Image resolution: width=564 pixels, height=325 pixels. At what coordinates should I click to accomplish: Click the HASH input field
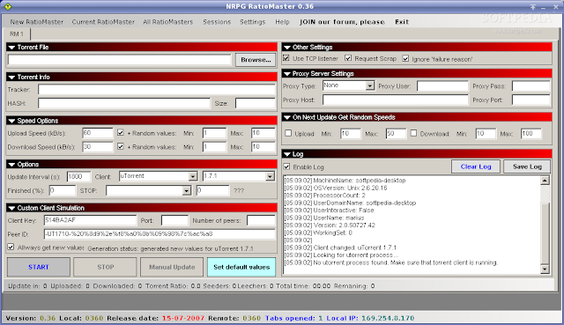(124, 104)
